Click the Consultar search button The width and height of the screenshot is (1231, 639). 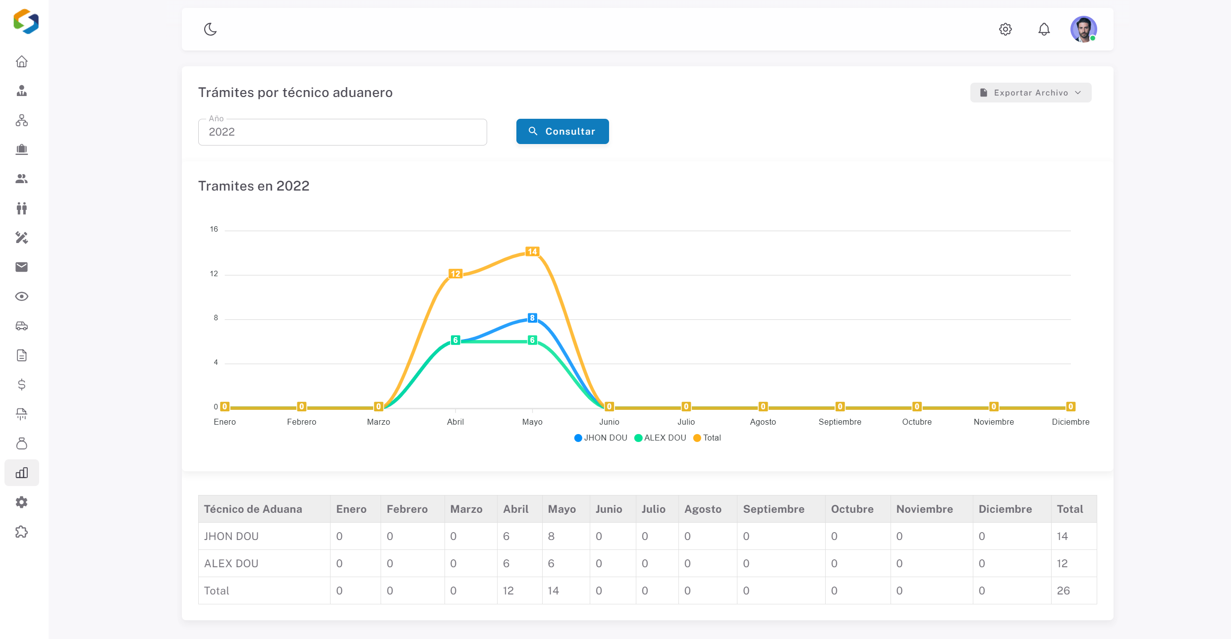pyautogui.click(x=562, y=132)
